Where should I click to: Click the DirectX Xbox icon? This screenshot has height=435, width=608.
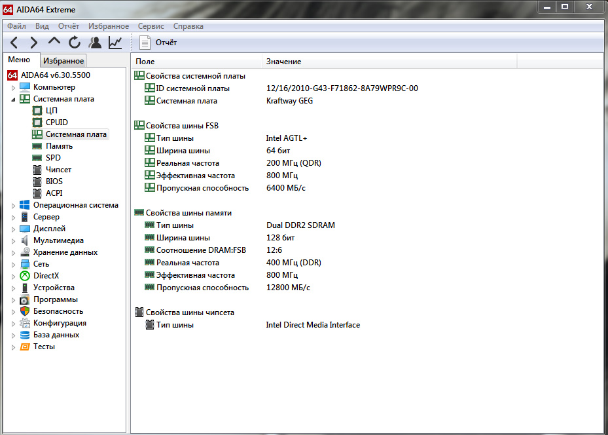(25, 276)
